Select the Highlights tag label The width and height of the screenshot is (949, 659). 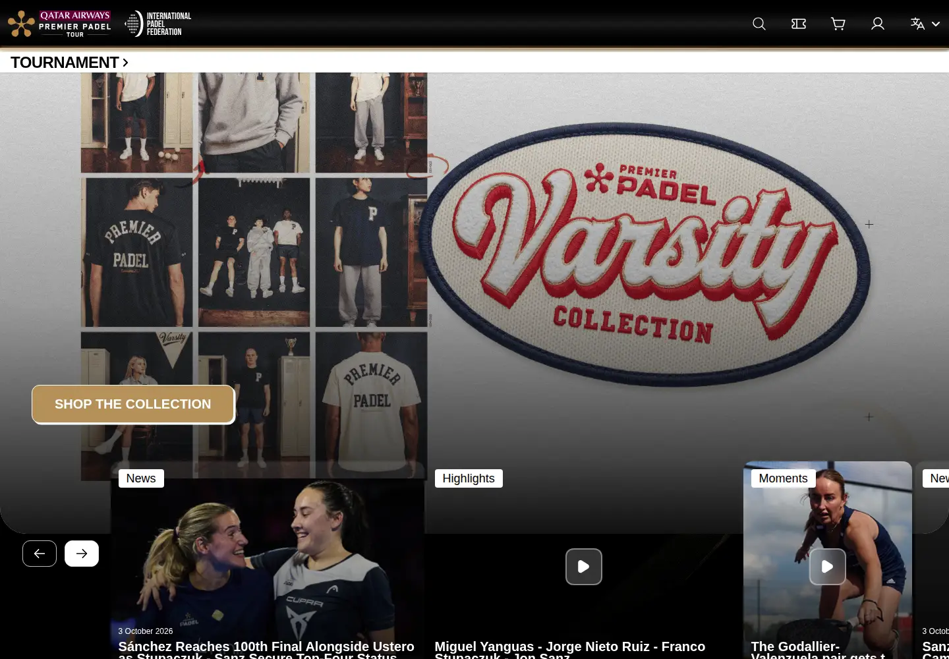pos(469,478)
